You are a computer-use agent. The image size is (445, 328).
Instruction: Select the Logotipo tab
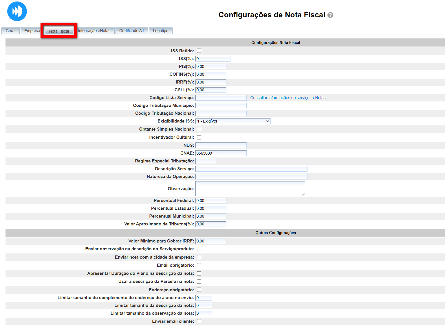160,31
